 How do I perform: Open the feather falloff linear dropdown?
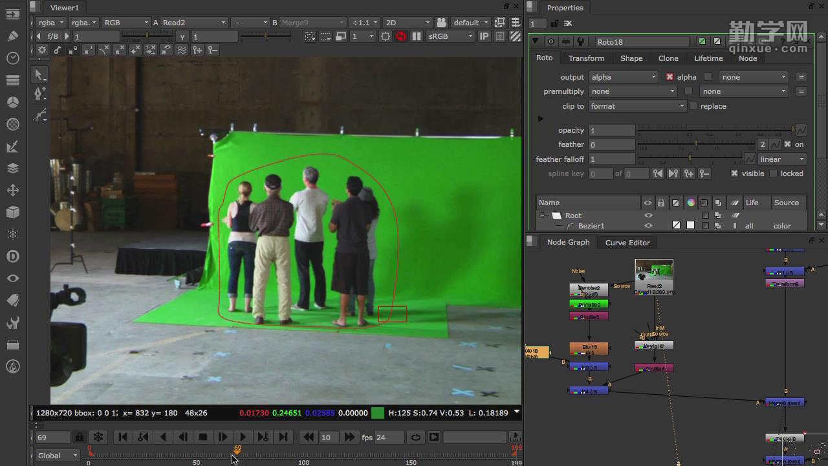coord(782,159)
